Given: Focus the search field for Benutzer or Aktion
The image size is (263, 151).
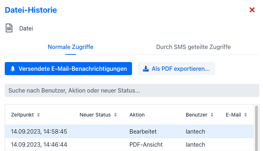Looking at the screenshot, I should click(132, 90).
